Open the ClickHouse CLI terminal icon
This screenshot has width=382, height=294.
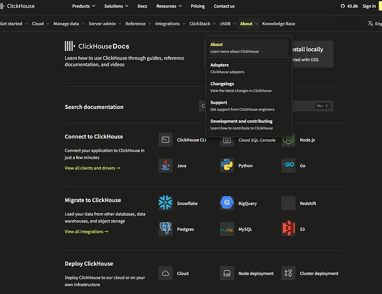pyautogui.click(x=165, y=140)
